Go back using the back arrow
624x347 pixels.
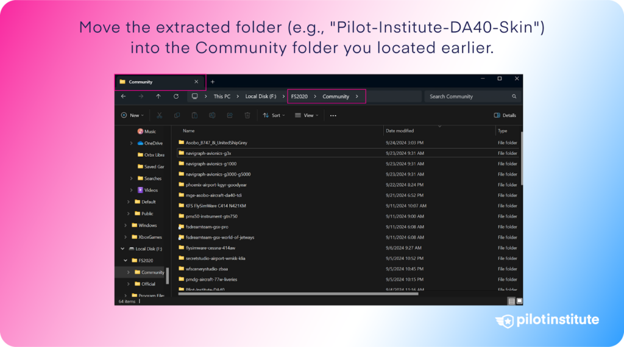[123, 96]
